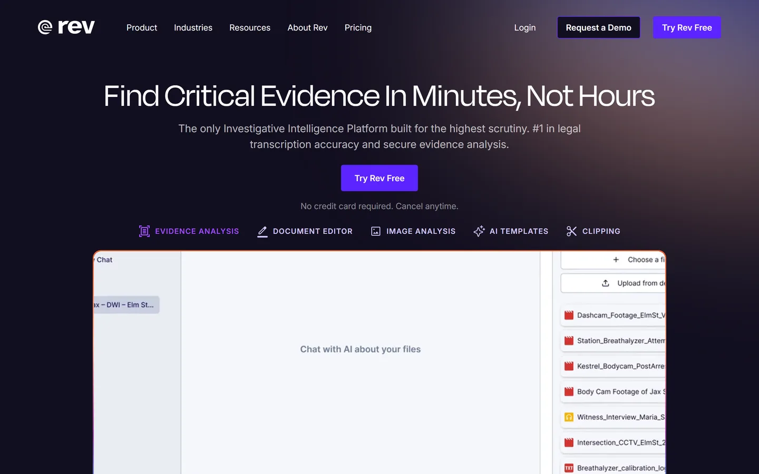Open the Product menu

coord(142,27)
